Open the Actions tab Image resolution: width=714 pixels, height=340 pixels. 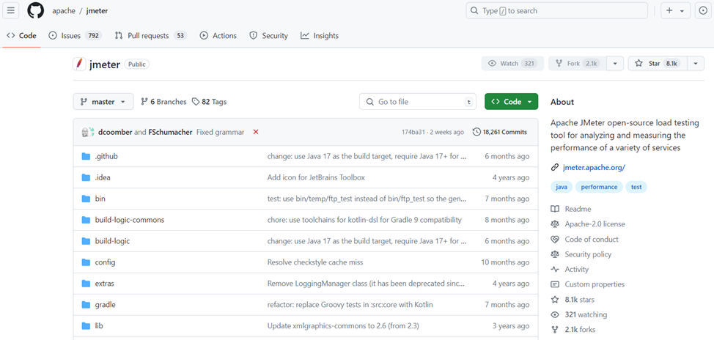tap(218, 35)
